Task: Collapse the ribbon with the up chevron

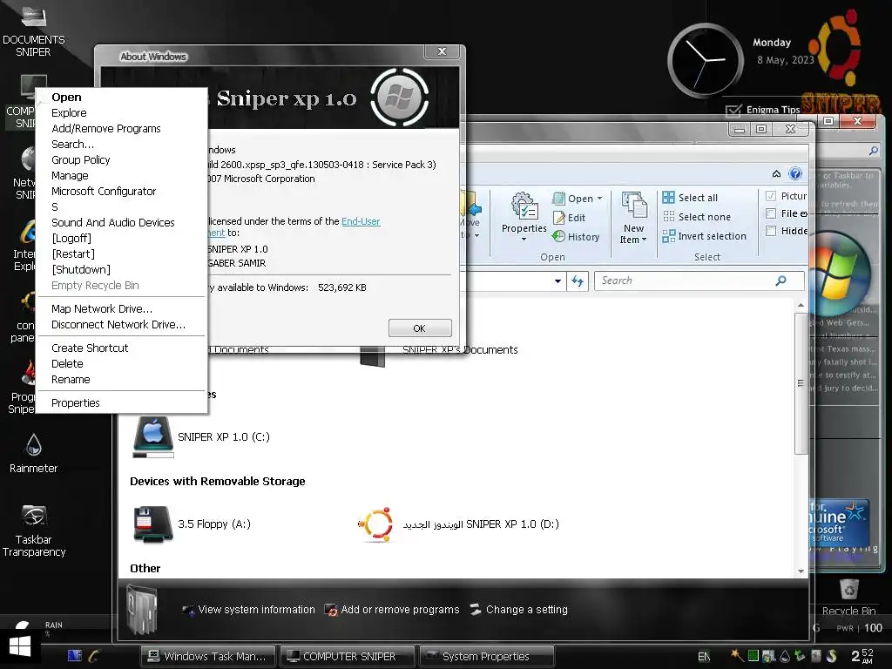Action: 776,173
